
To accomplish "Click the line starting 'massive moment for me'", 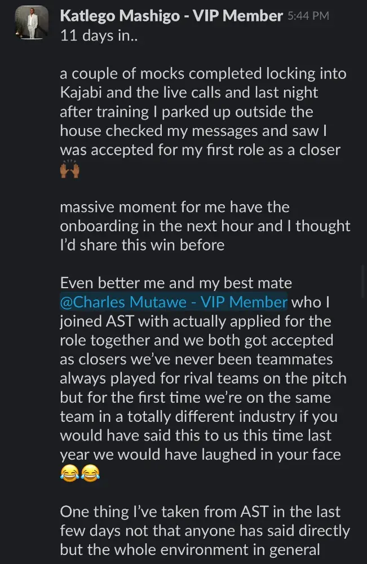I will (x=174, y=207).
